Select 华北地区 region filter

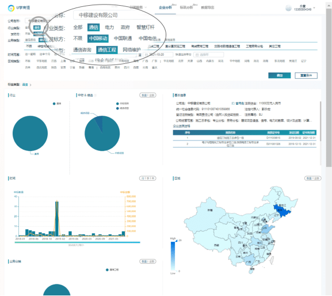click(x=169, y=61)
